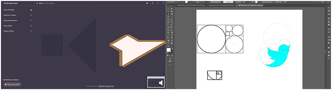Pick the Zoom magnifier tool
This screenshot has height=90, width=332.
pyautogui.click(x=168, y=46)
